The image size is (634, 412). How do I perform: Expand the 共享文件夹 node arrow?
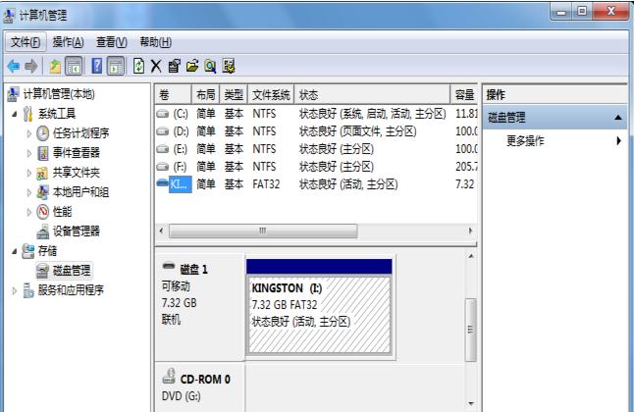pyautogui.click(x=28, y=173)
